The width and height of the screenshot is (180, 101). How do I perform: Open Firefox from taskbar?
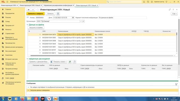(x=22, y=99)
